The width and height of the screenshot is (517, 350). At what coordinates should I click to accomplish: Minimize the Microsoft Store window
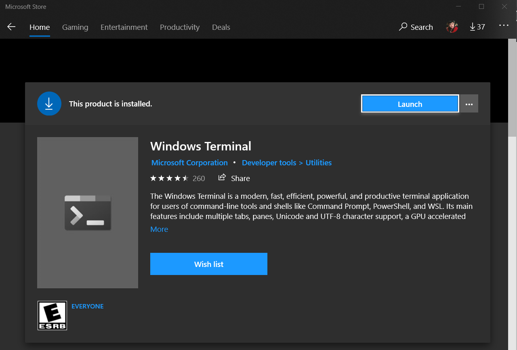point(458,6)
